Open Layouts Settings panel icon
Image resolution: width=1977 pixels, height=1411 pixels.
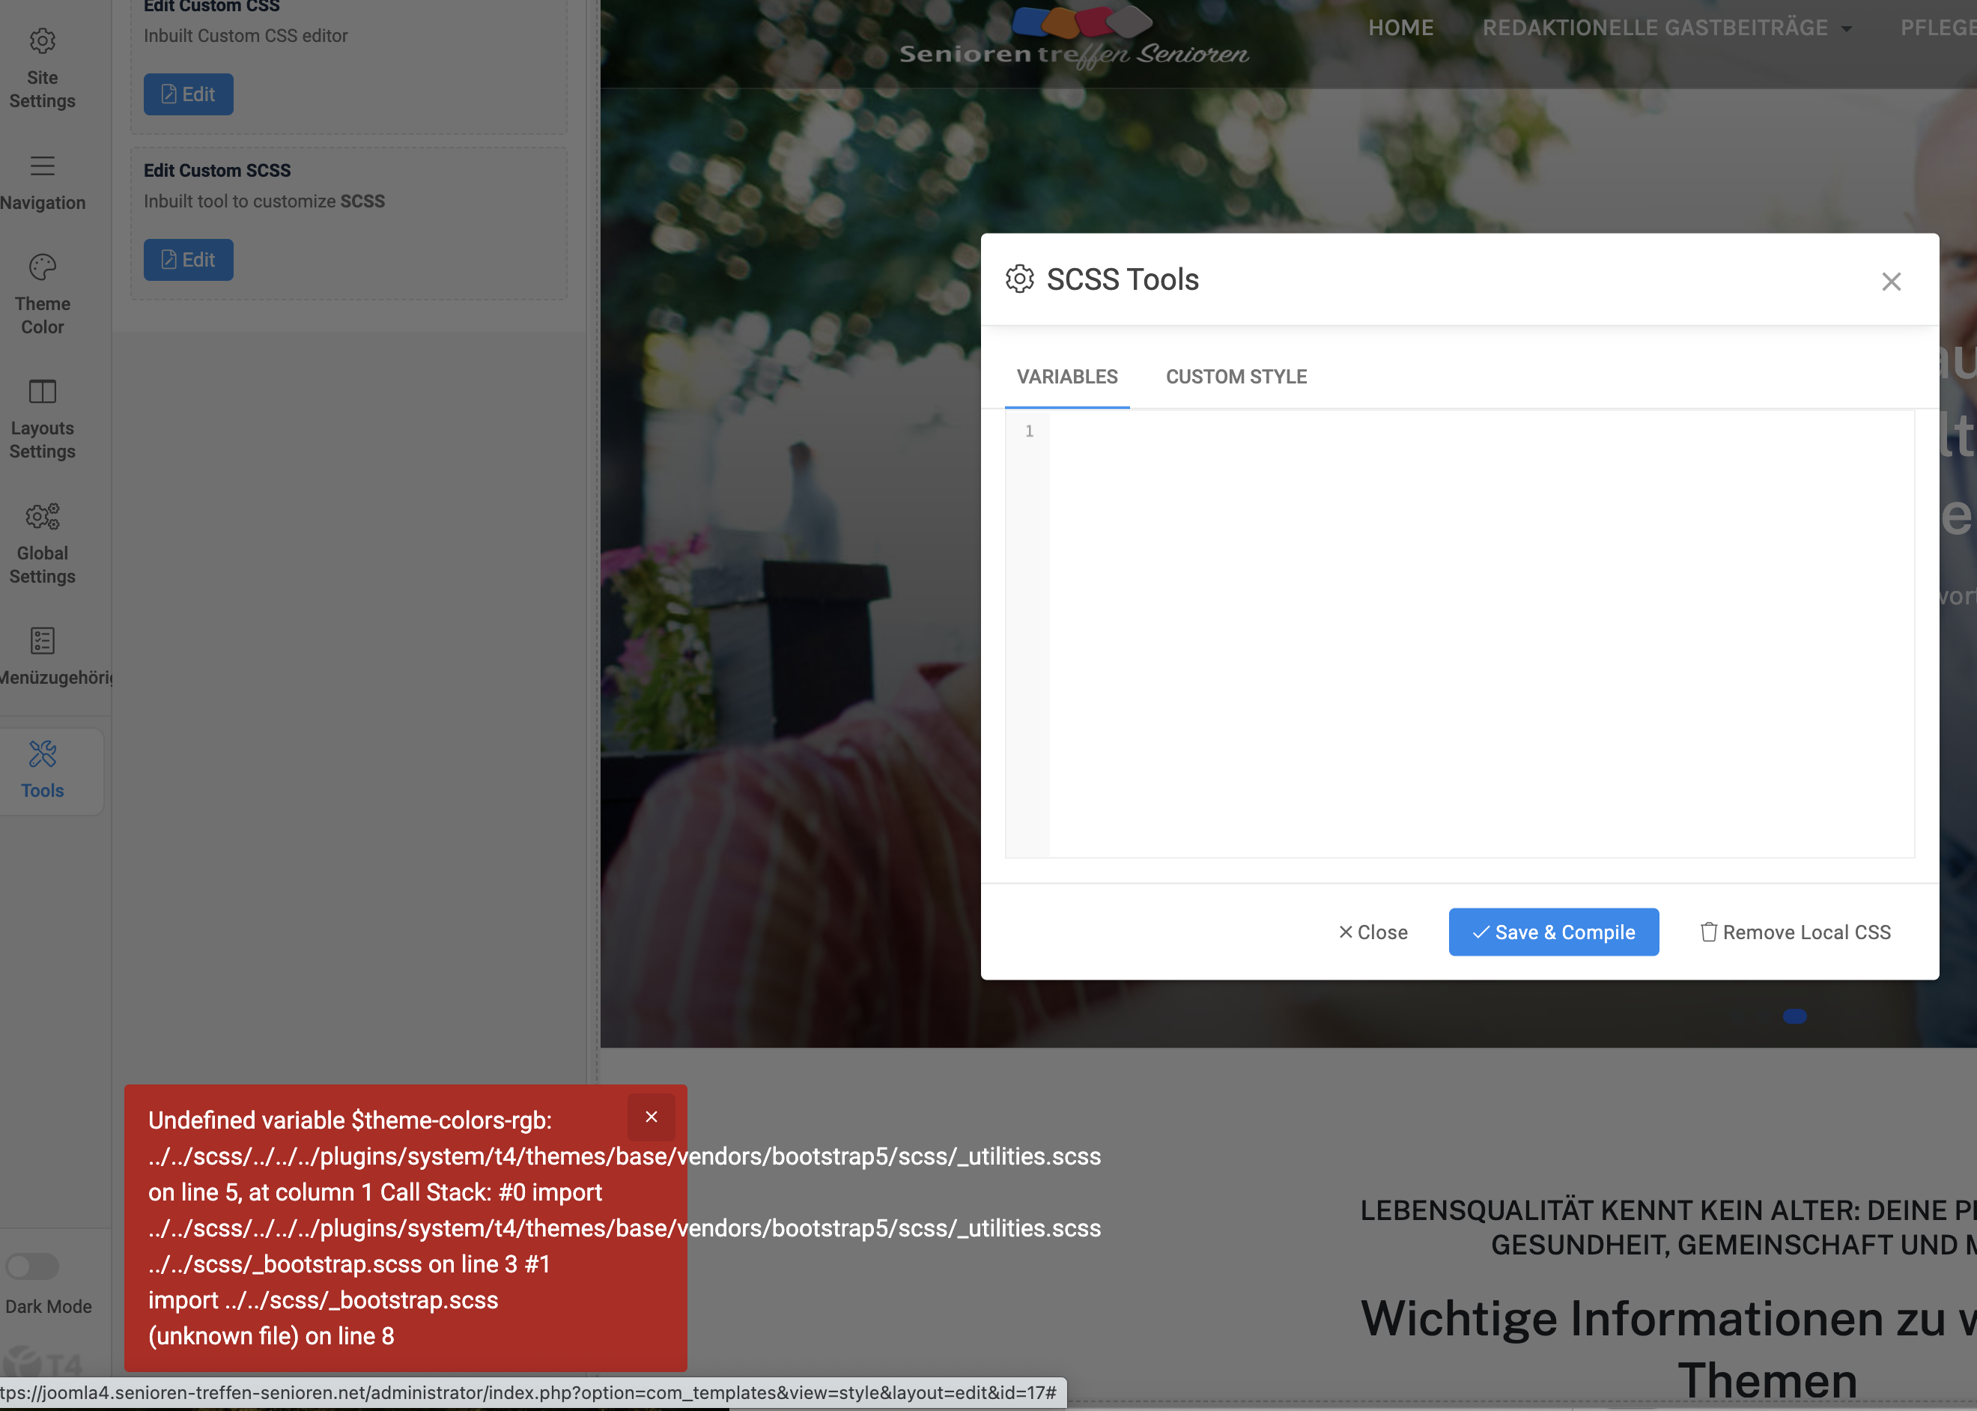click(x=42, y=392)
